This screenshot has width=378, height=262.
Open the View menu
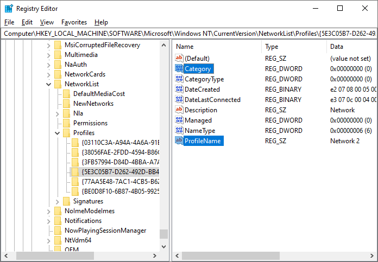[x=47, y=22]
